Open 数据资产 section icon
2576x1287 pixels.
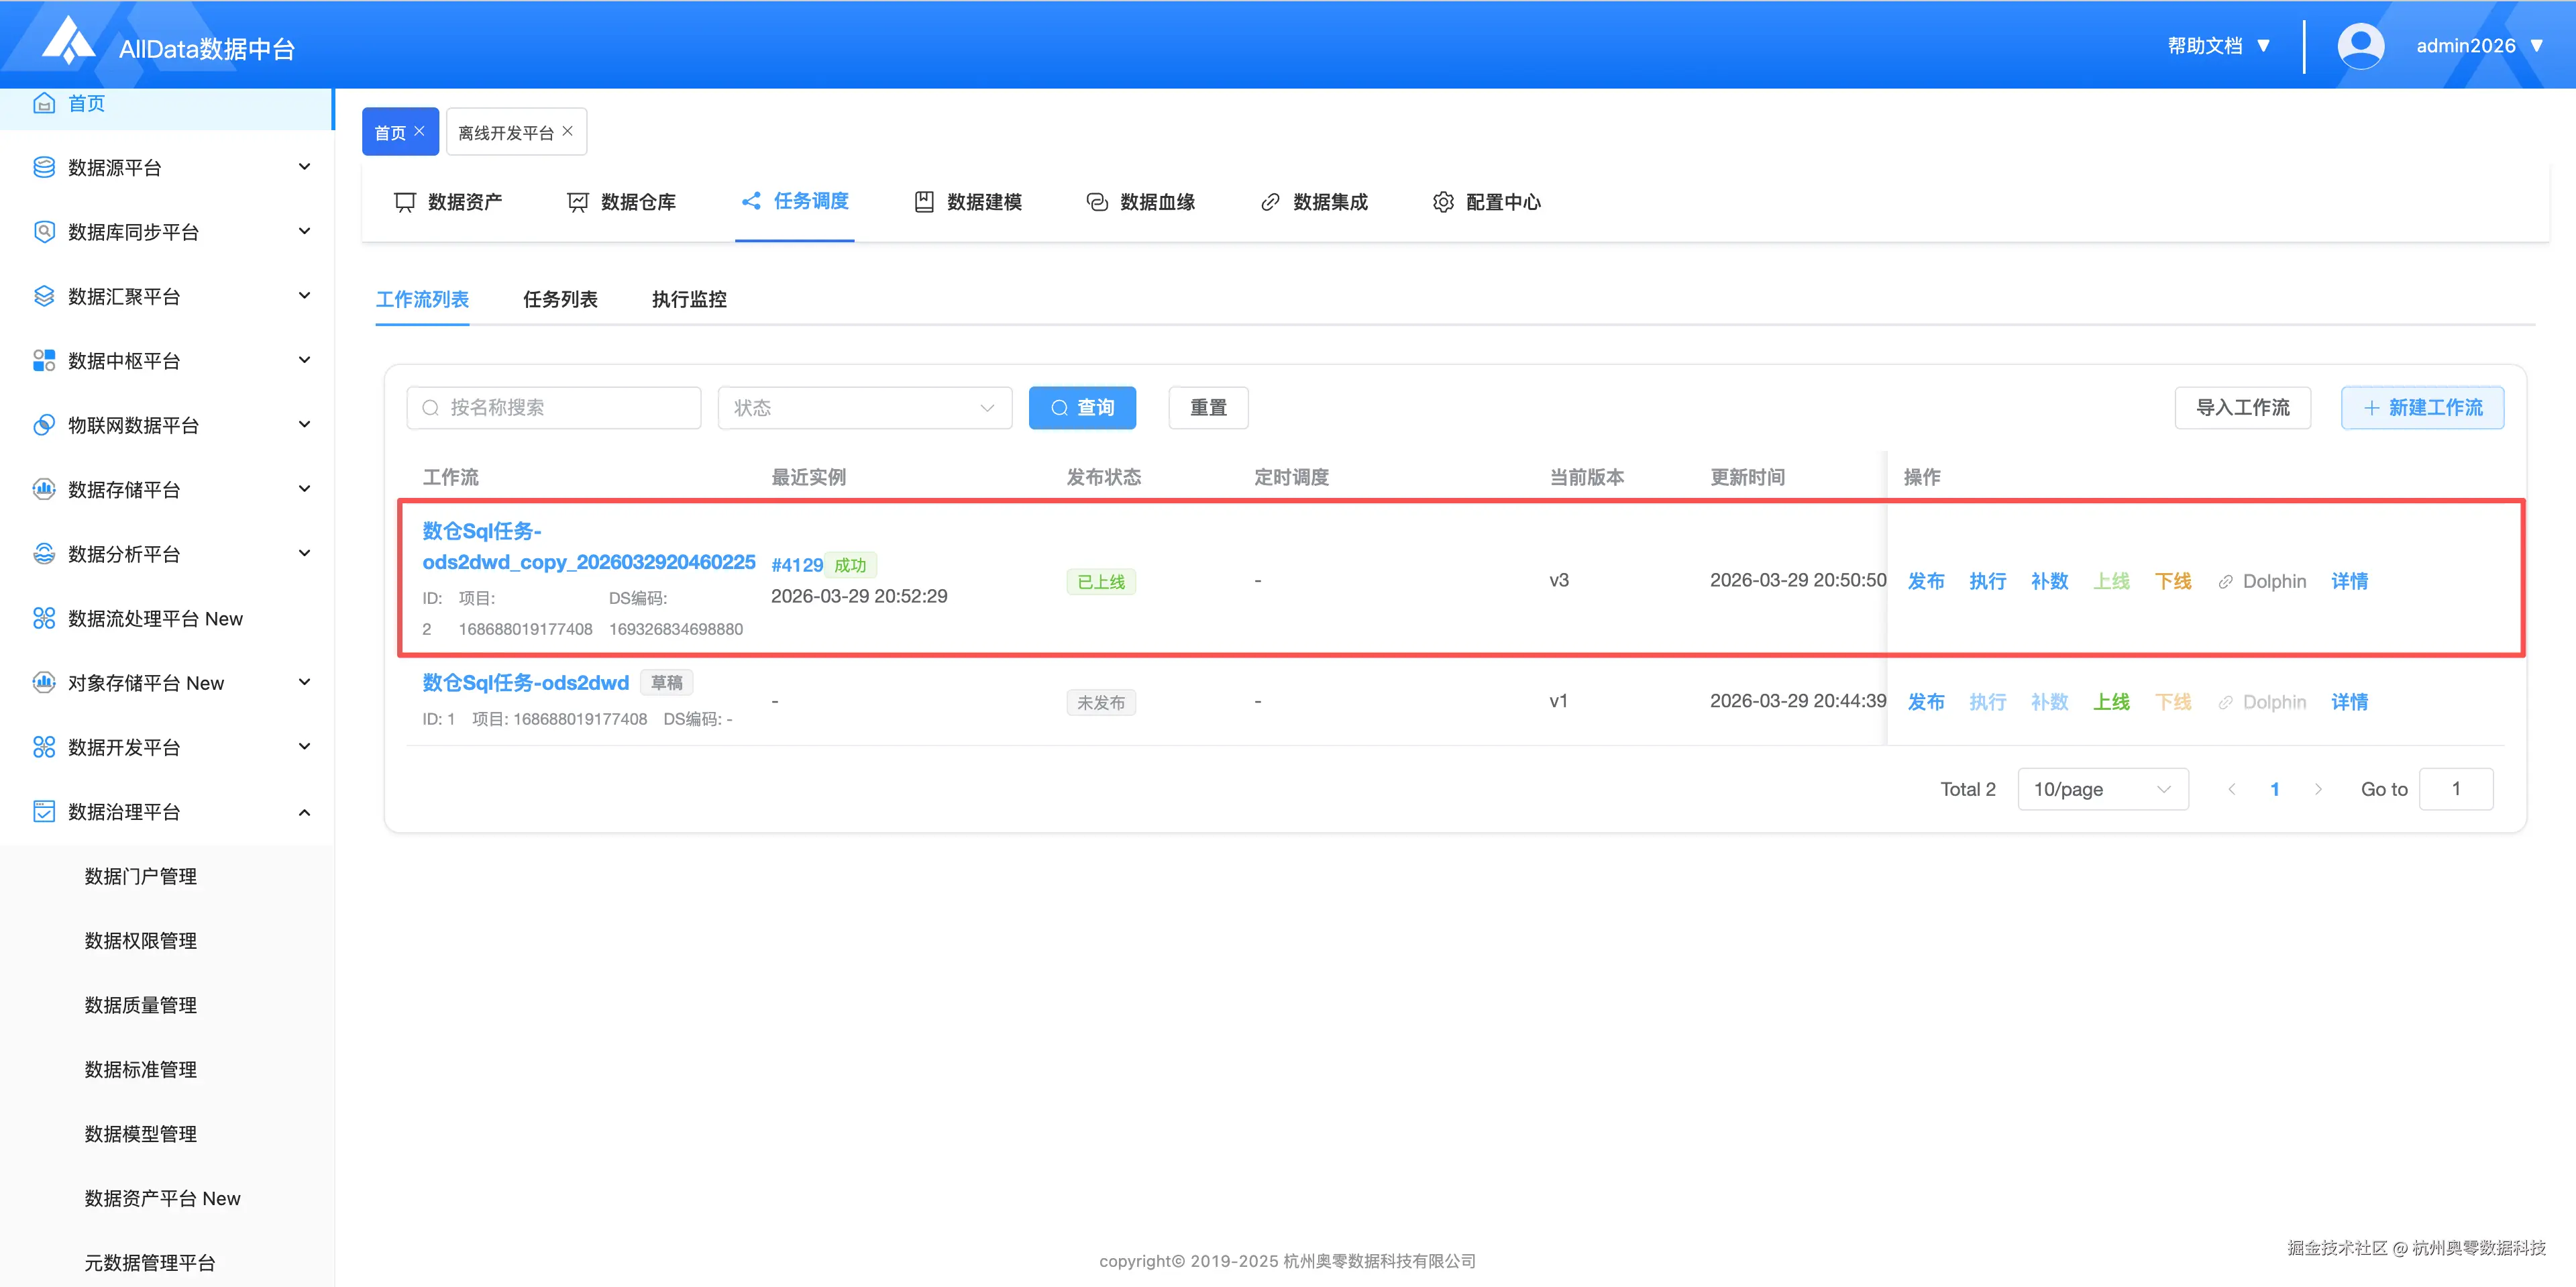pyautogui.click(x=405, y=202)
